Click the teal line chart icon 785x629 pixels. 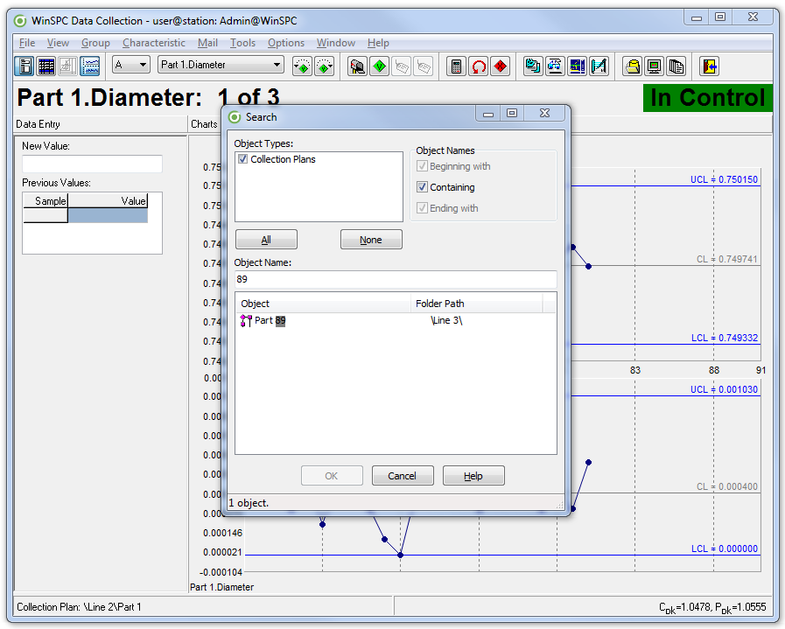point(599,66)
